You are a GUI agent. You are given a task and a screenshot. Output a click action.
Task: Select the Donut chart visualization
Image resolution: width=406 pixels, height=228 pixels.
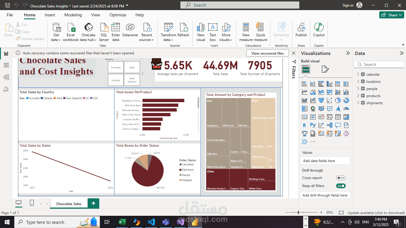[346, 100]
